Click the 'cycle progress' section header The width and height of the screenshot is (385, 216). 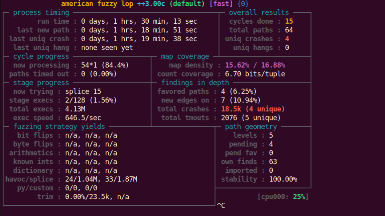[x=41, y=57]
